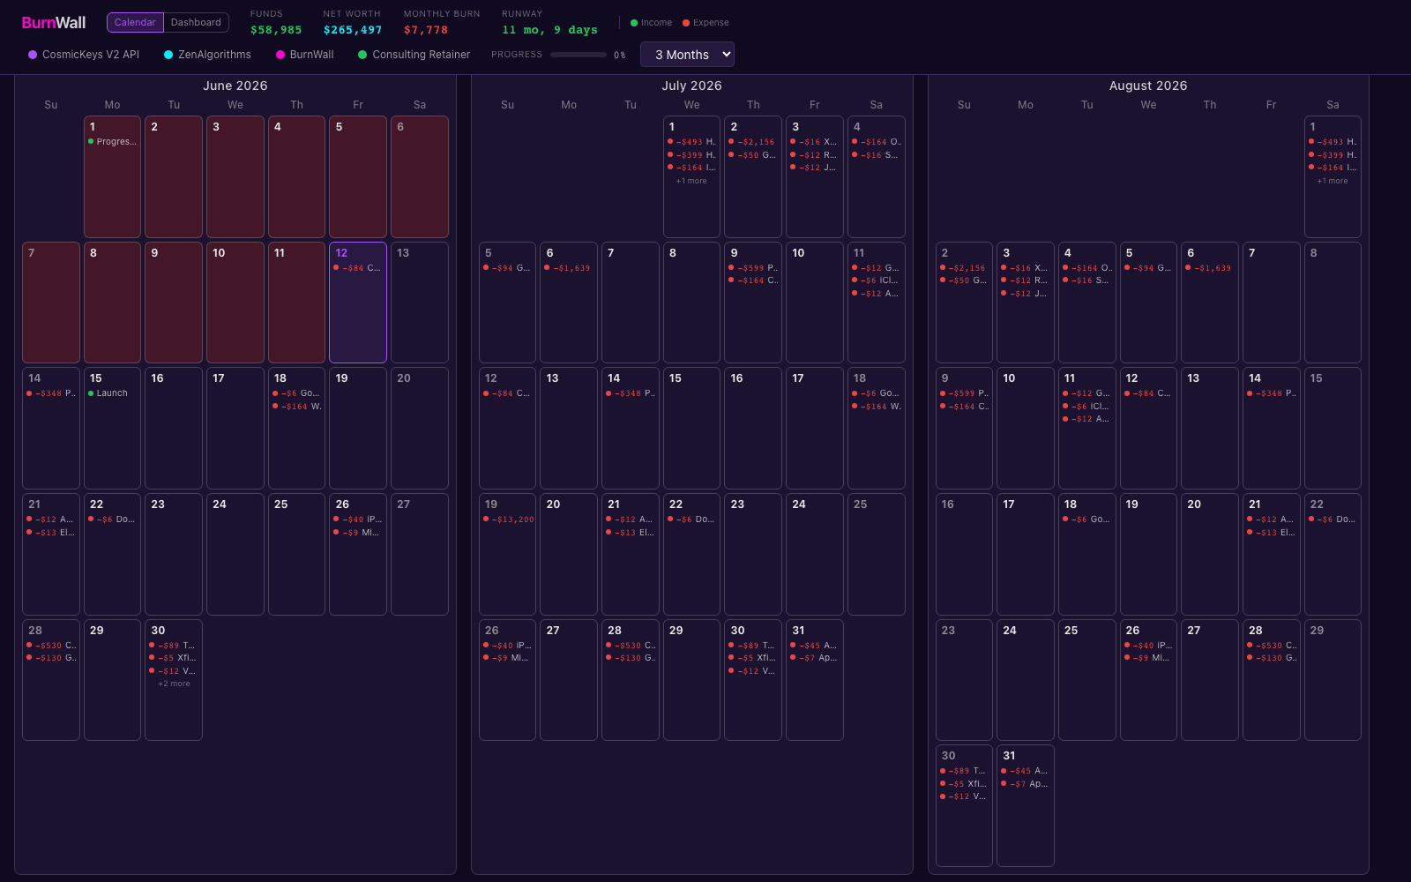1411x882 pixels.
Task: Click the -$84 expense on June 12
Action: pos(358,268)
